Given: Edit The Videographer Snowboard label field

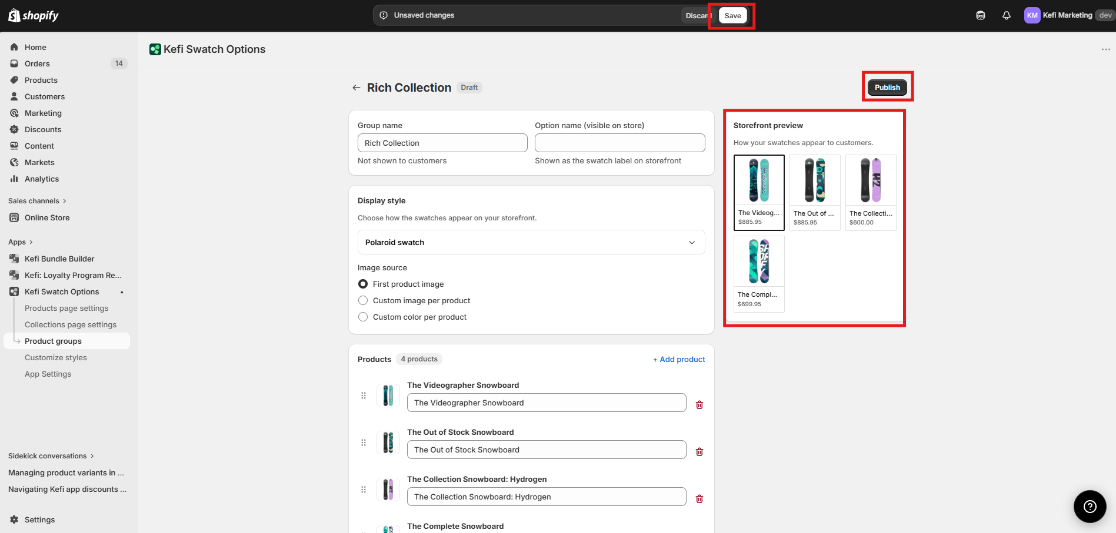Looking at the screenshot, I should 547,403.
